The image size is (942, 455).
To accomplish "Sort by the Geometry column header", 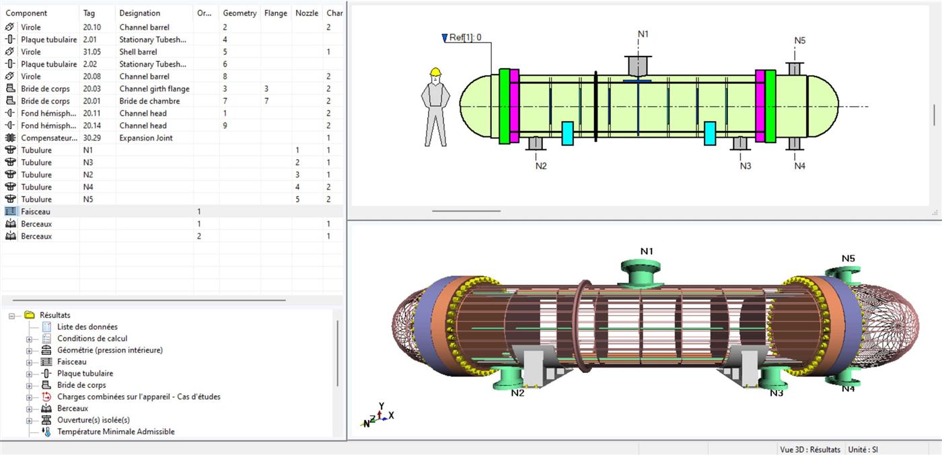I will pos(240,13).
